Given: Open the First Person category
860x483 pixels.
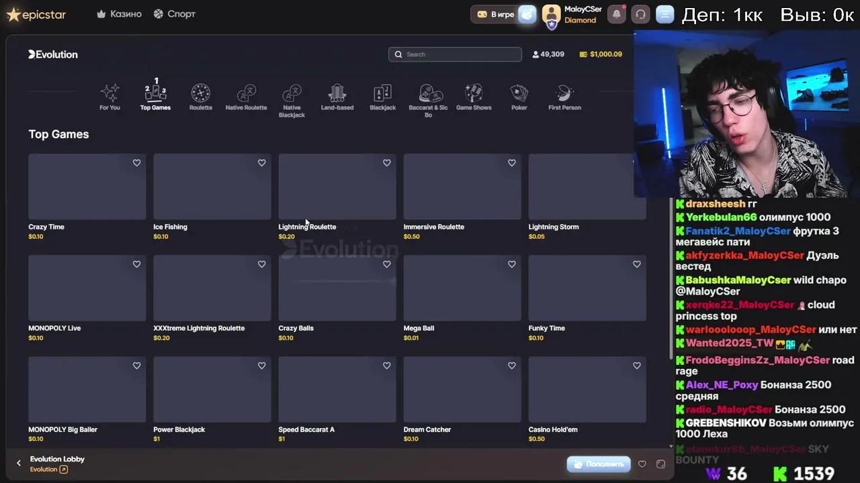Looking at the screenshot, I should pos(564,97).
